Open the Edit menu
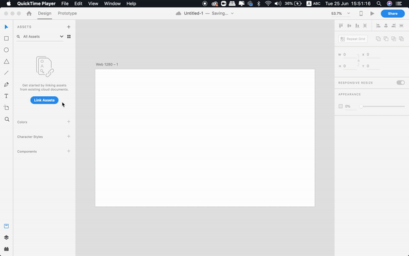The image size is (409, 256). click(x=78, y=3)
